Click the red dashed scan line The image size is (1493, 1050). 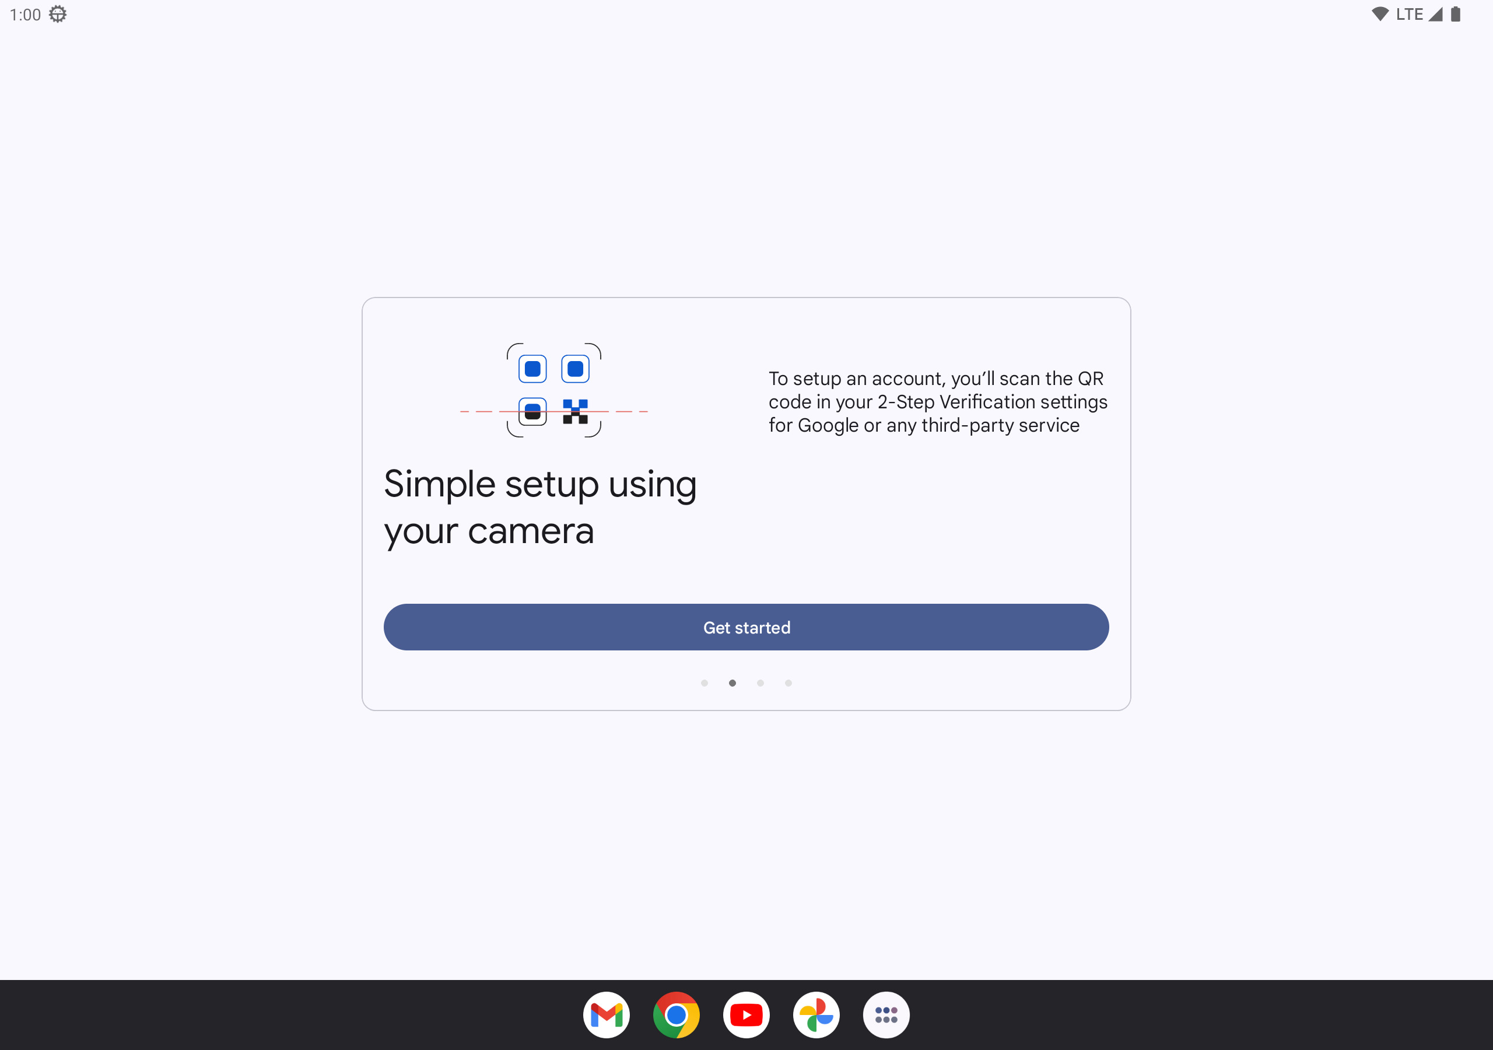coord(554,412)
